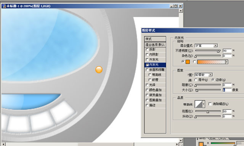Click the 样式 styles button
The width and height of the screenshot is (244, 146).
[155, 39]
